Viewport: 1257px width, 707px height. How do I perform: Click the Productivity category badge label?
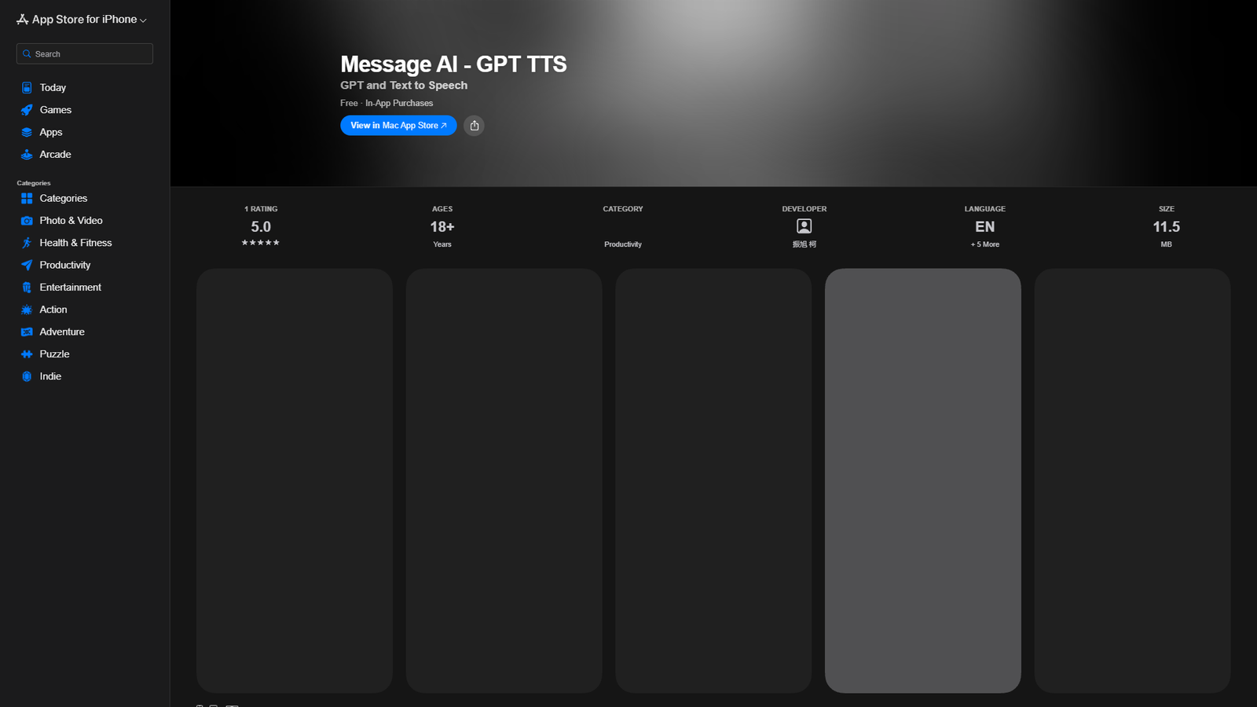pos(623,244)
